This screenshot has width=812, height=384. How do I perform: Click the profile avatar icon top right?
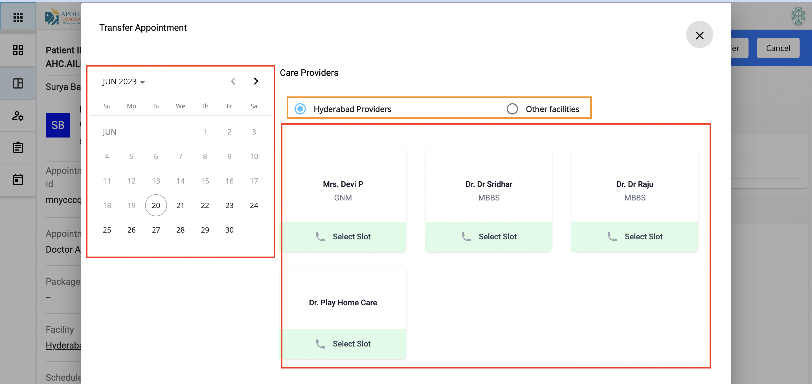[x=798, y=16]
